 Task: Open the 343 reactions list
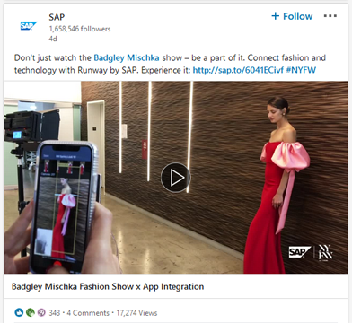click(x=54, y=313)
